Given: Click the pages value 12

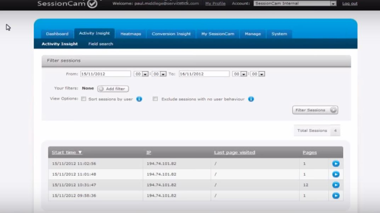Looking at the screenshot, I should 306,185.
